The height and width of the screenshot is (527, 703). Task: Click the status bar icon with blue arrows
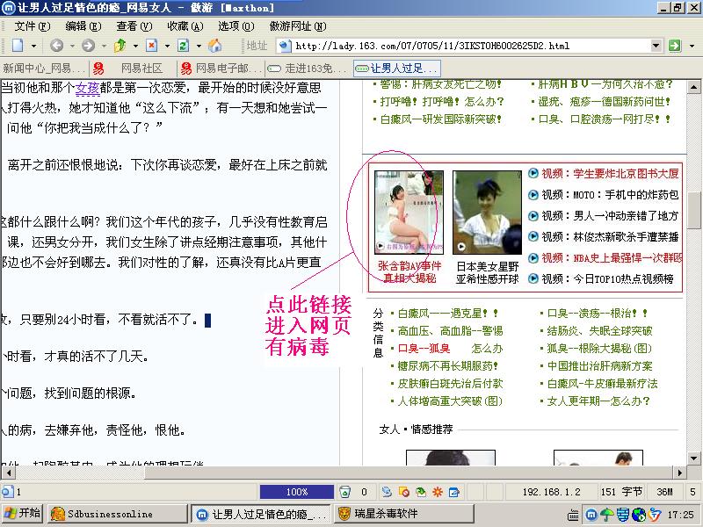click(387, 492)
